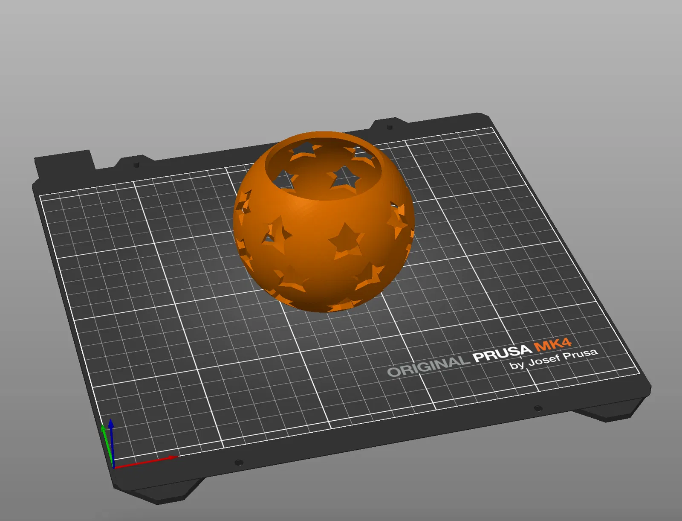Click the screw hole at bed's back center

coord(390,127)
